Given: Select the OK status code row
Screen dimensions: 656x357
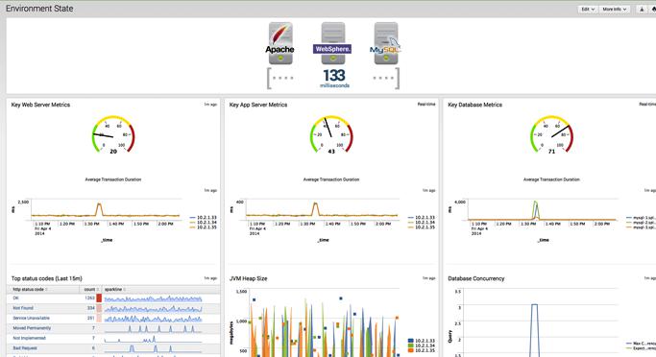Looking at the screenshot, I should coord(113,298).
